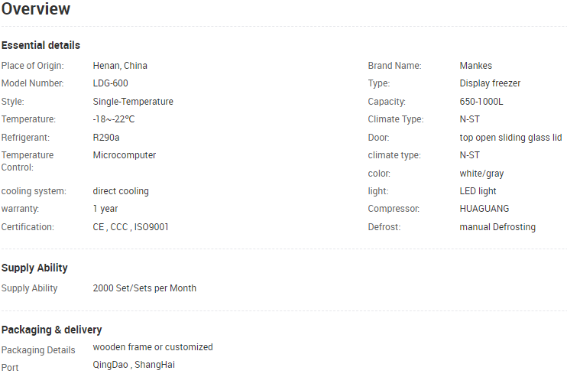This screenshot has width=567, height=377.
Task: Click the Packaging & delivery heading
Action: (x=51, y=330)
